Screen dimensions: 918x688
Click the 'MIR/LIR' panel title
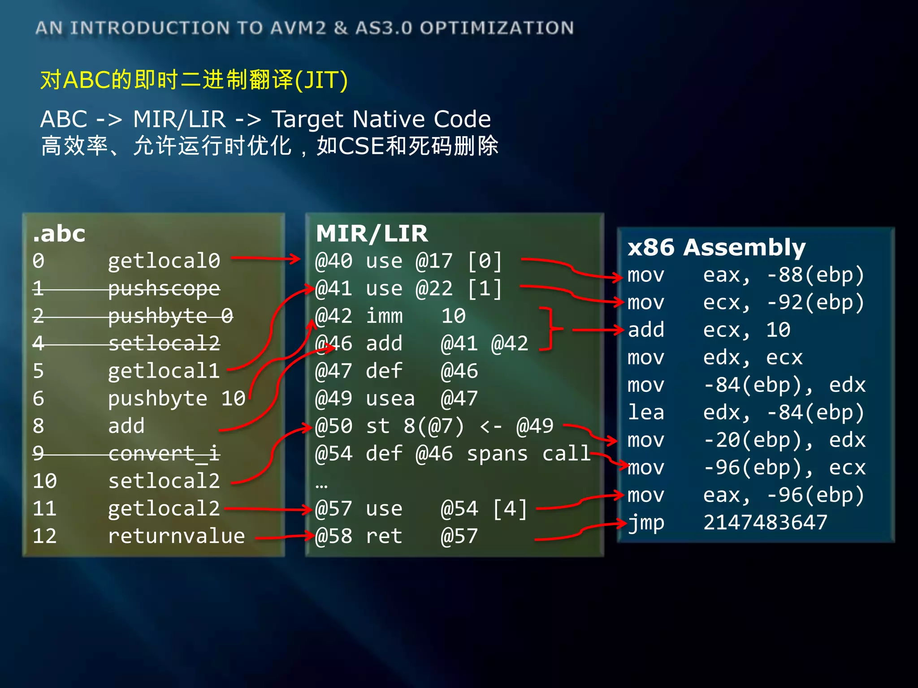[372, 233]
